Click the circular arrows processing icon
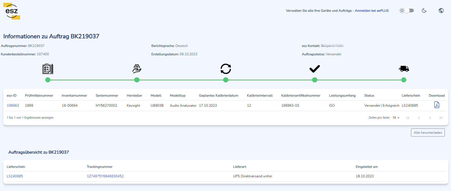This screenshot has height=191, width=451. [x=226, y=69]
